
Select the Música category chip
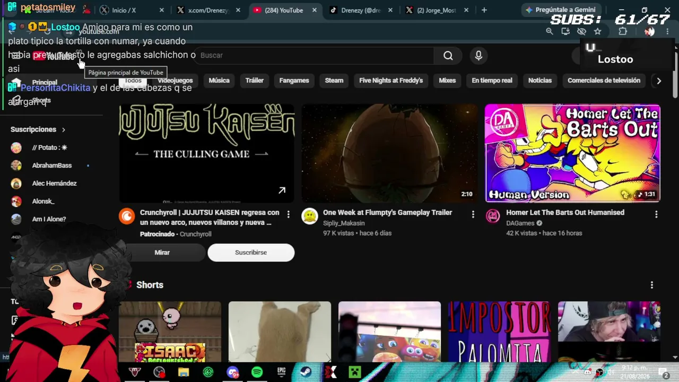(219, 81)
